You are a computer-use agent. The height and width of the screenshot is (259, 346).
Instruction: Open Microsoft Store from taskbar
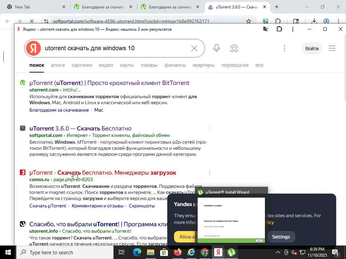point(164,252)
